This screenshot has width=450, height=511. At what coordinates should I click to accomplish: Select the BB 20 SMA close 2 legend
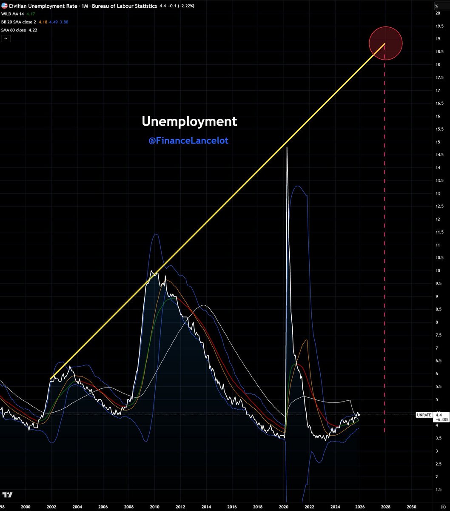click(18, 22)
